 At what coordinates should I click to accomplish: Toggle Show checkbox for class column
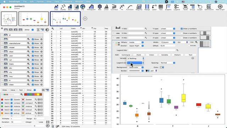pyautogui.click(x=33, y=85)
